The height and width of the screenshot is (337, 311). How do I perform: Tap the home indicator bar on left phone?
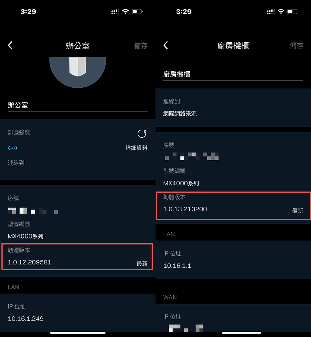(78, 333)
